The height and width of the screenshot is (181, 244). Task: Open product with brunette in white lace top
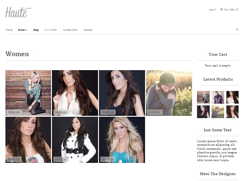coord(75,93)
